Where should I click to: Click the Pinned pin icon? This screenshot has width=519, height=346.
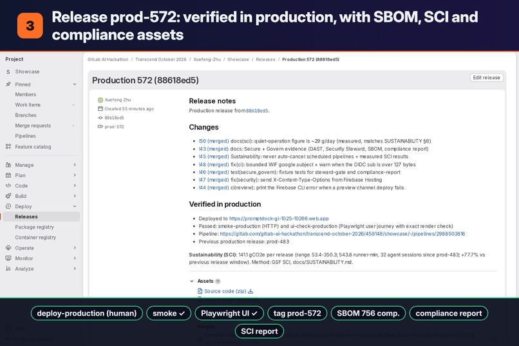[8, 84]
